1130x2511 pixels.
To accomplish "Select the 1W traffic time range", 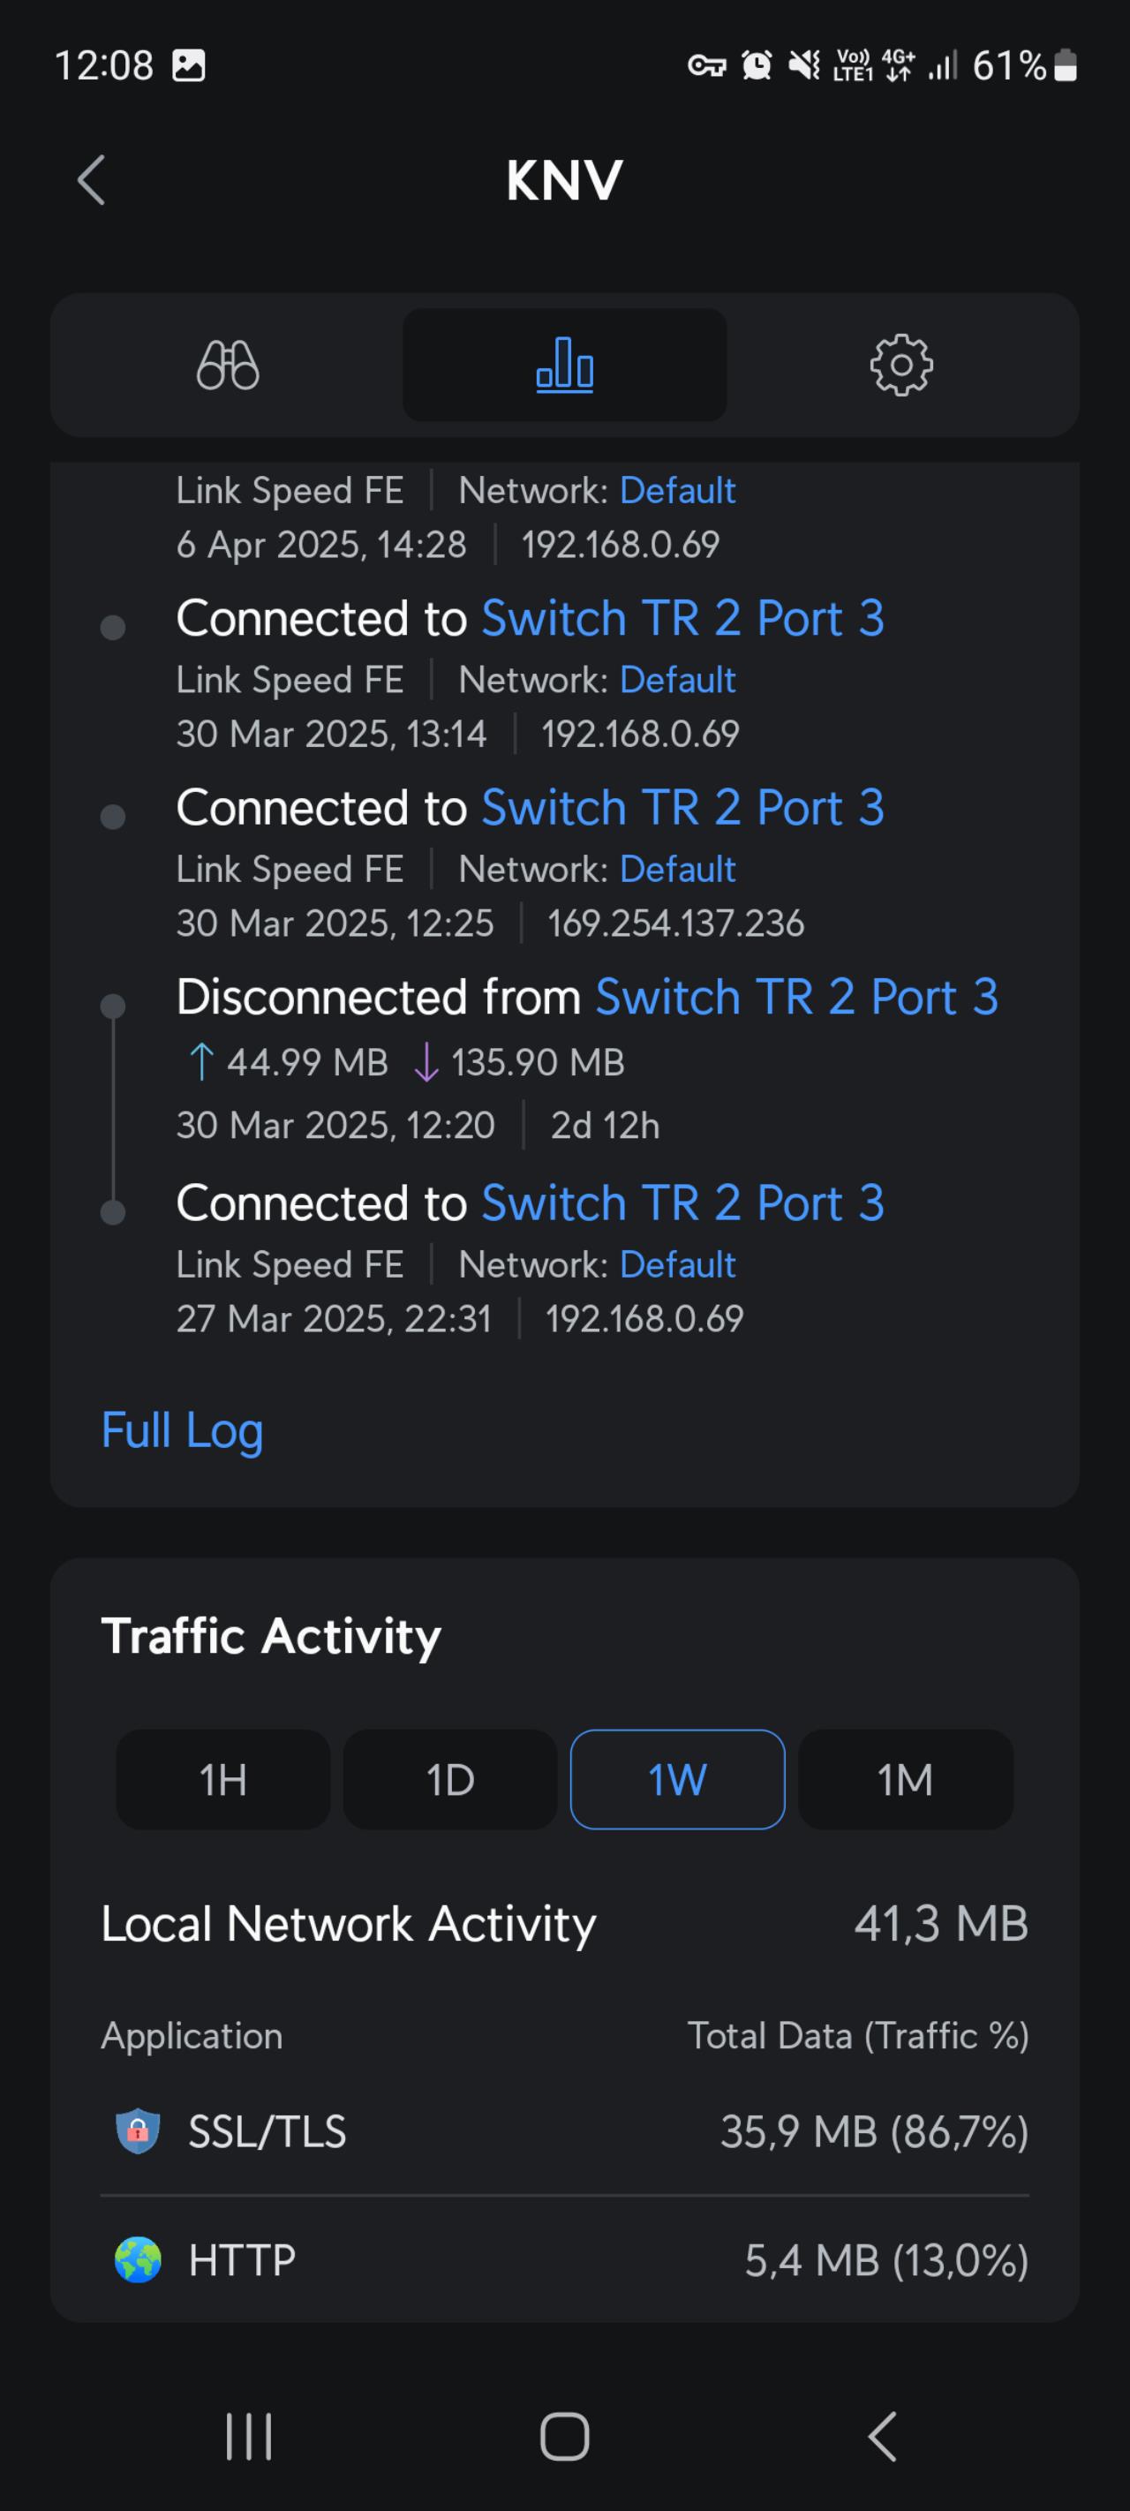I will pos(678,1779).
